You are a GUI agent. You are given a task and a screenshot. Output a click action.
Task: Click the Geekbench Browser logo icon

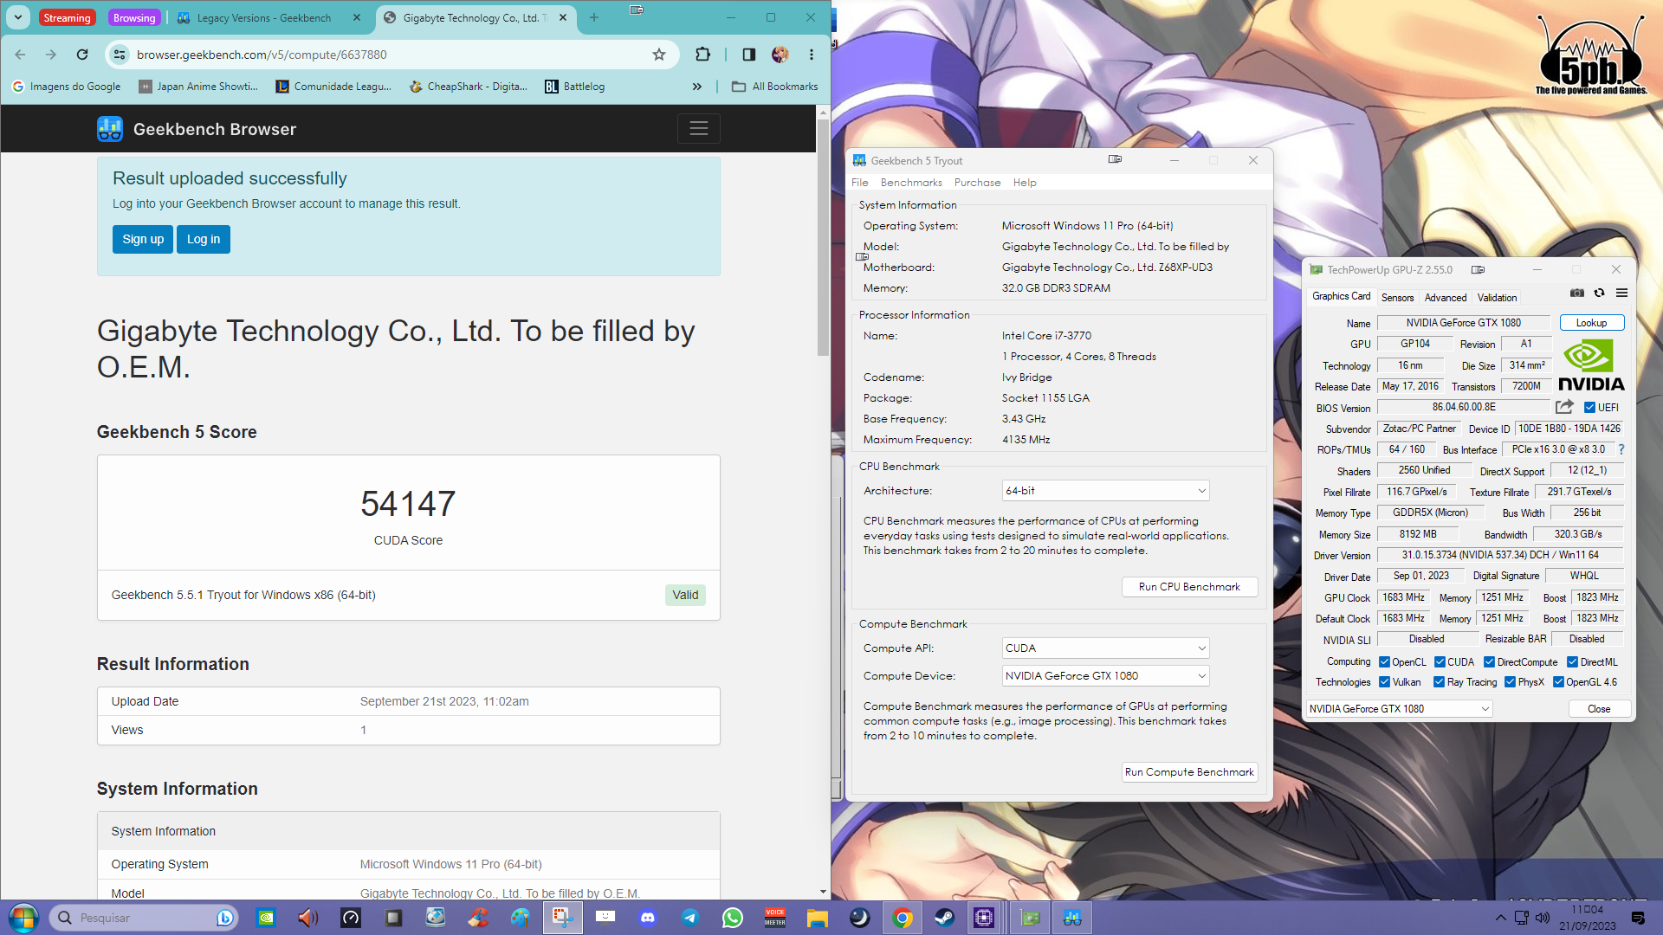click(110, 129)
